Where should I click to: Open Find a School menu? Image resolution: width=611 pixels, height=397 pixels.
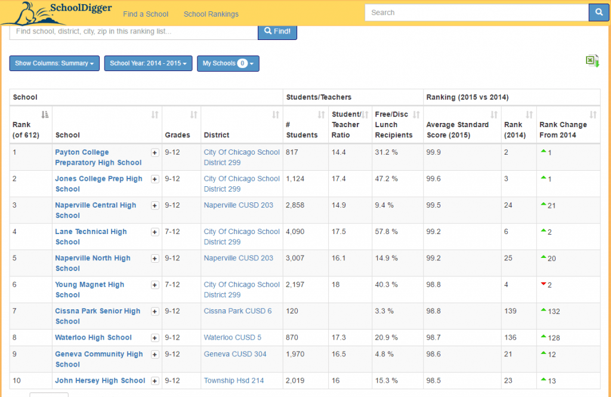pyautogui.click(x=146, y=14)
